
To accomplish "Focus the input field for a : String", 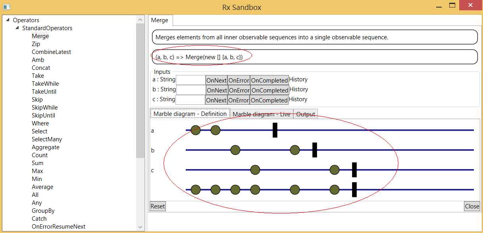I will pyautogui.click(x=191, y=80).
